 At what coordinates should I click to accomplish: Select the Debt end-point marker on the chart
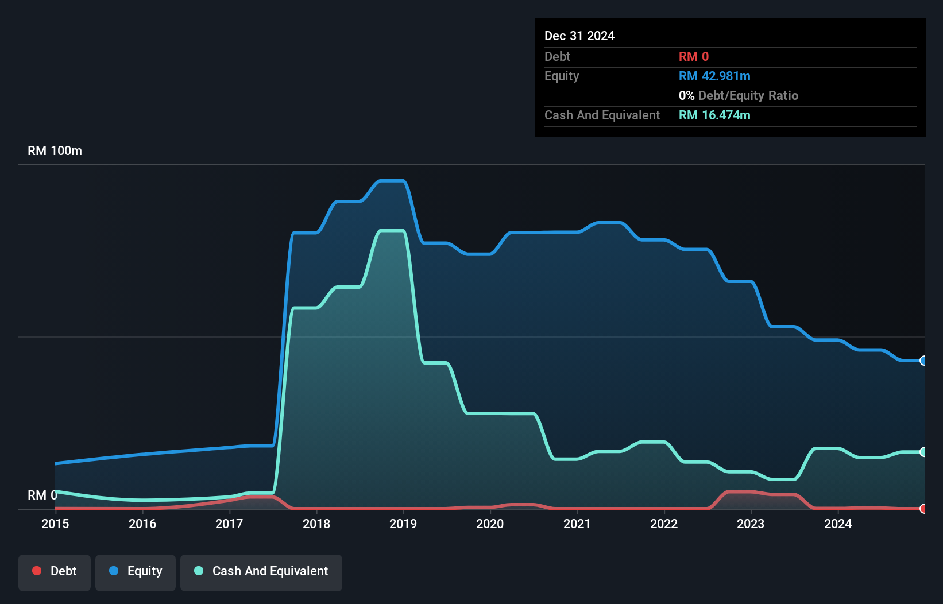[923, 509]
